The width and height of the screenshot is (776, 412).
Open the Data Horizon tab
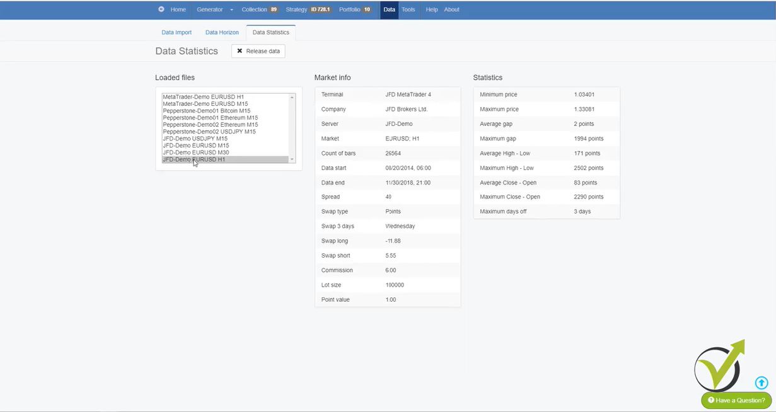[222, 32]
